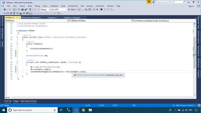The height and width of the screenshot is (113, 201).
Task: Click the Visual Studio taskbar icon
Action: coord(76,110)
